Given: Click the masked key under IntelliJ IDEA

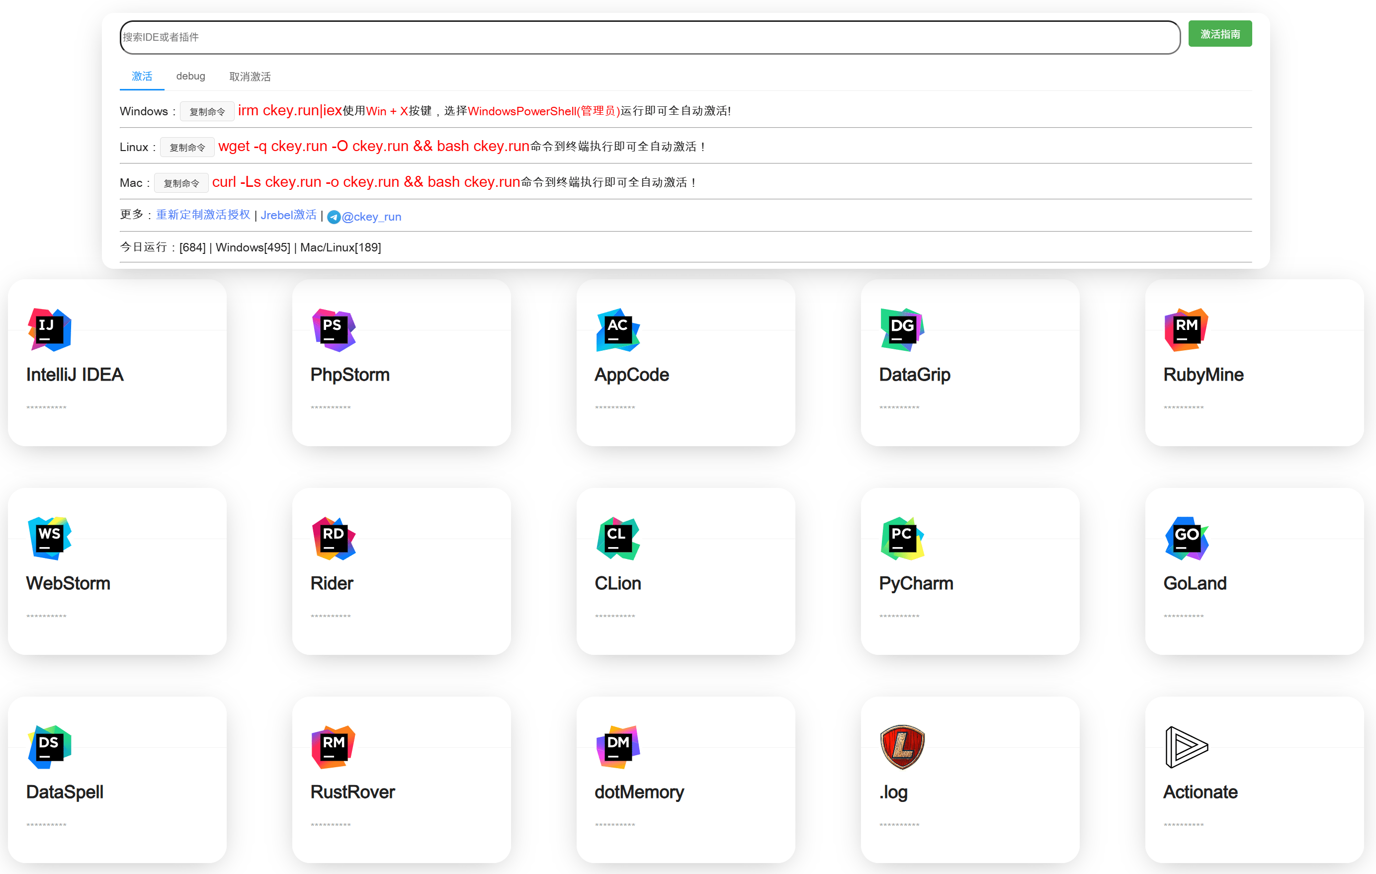Looking at the screenshot, I should [x=46, y=407].
